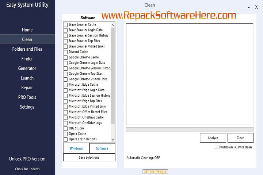Tick Microsoft OneDrive Cache

click(66, 117)
